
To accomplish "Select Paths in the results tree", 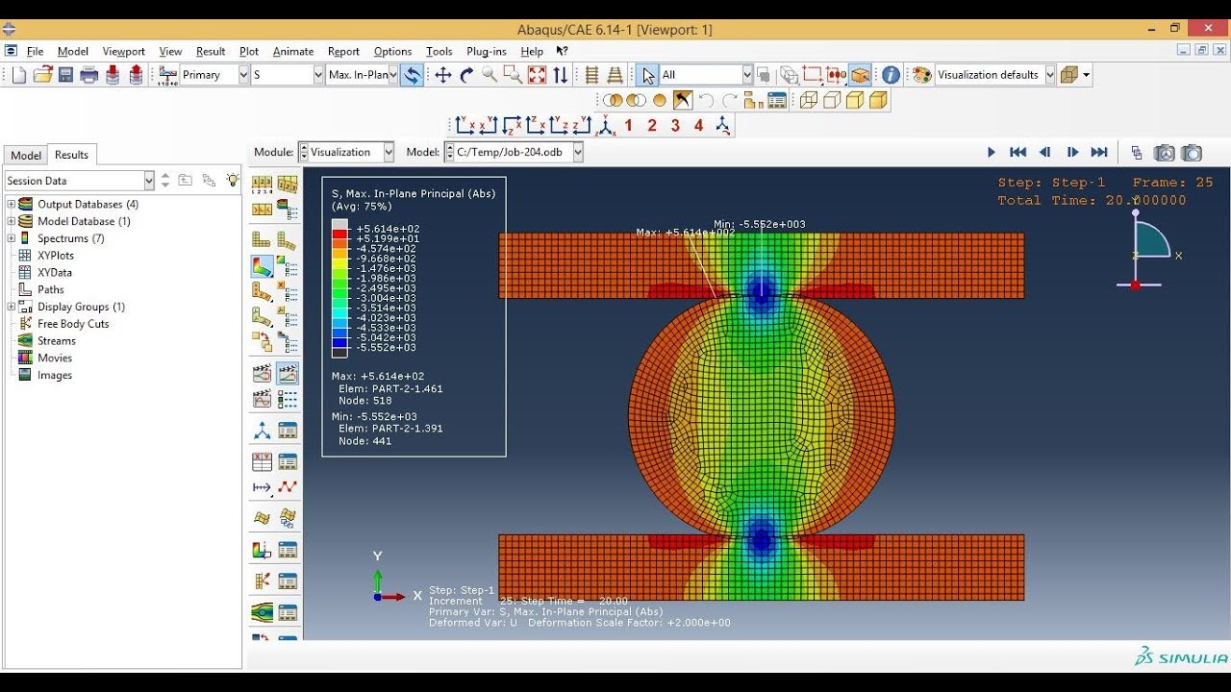I will click(51, 289).
